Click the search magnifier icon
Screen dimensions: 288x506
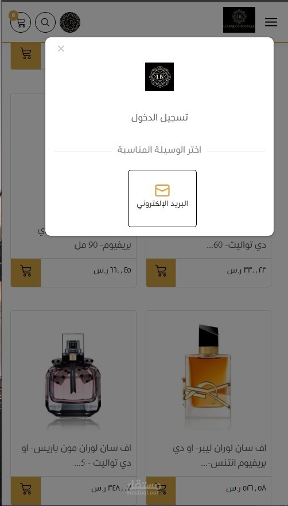click(x=45, y=22)
